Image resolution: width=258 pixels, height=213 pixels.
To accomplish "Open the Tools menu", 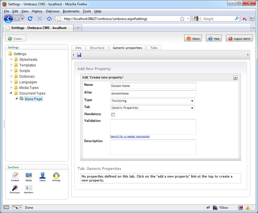I will point(87,11).
